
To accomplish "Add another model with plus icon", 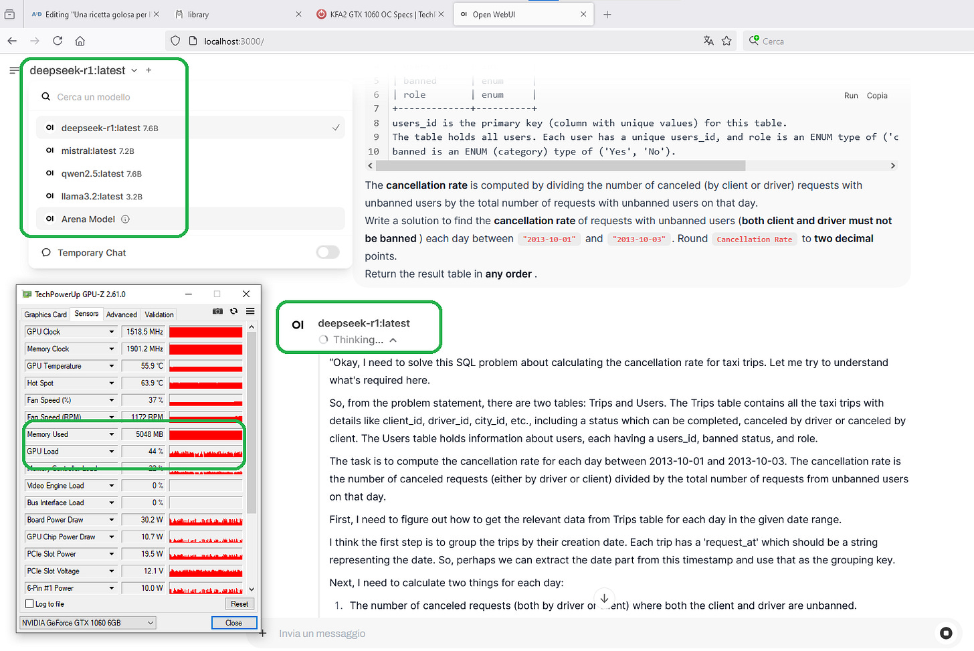I will (149, 70).
